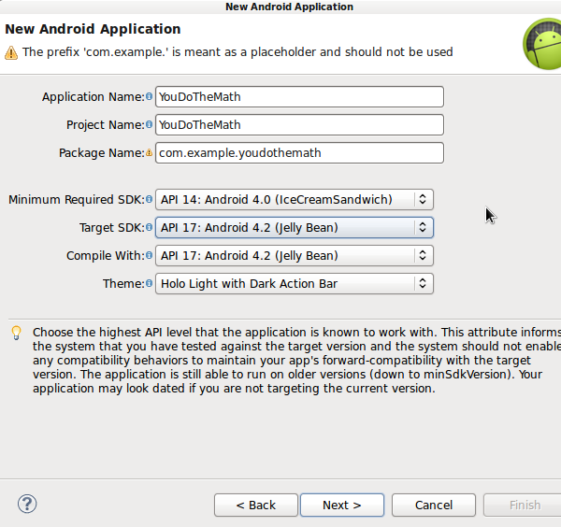The width and height of the screenshot is (561, 527).
Task: Click the 'Choose the highest API level' tip text
Action: (x=297, y=360)
